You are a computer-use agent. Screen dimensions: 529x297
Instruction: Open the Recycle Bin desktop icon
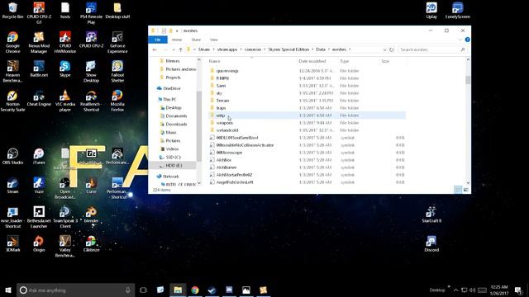(x=13, y=11)
